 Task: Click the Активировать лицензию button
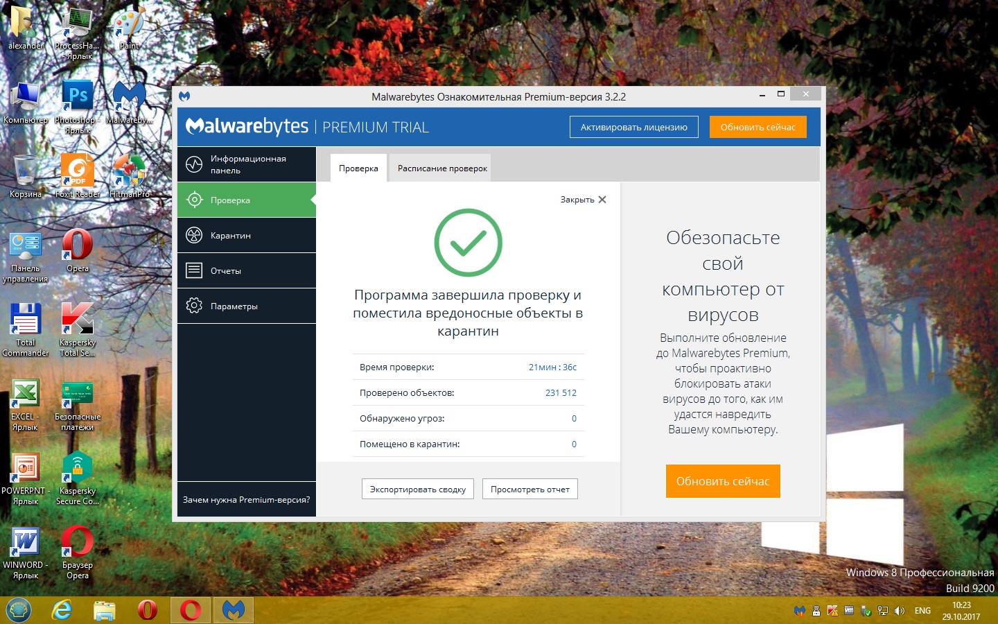(634, 127)
